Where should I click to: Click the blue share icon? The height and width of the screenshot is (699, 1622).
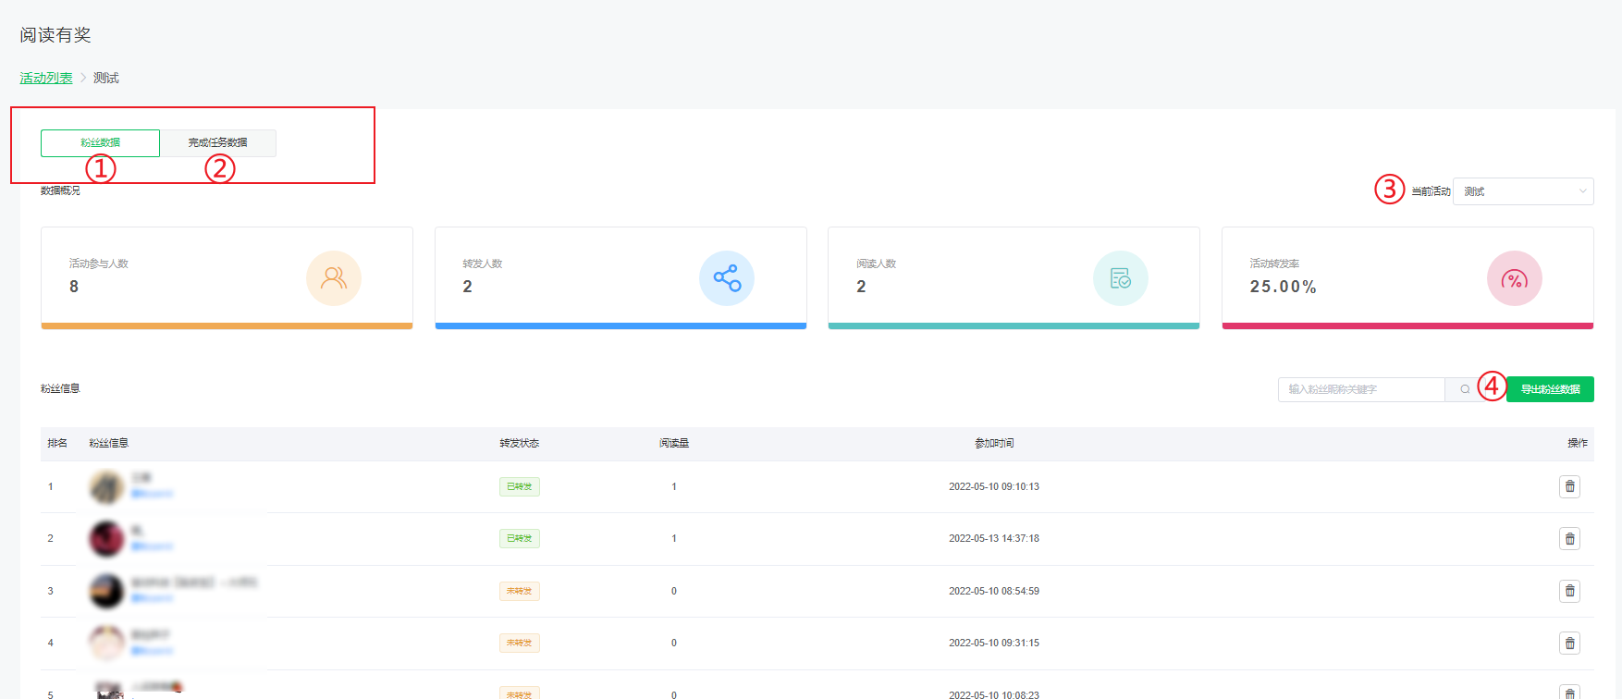tap(727, 278)
